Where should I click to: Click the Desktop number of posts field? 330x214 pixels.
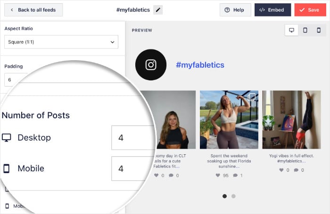(133, 138)
